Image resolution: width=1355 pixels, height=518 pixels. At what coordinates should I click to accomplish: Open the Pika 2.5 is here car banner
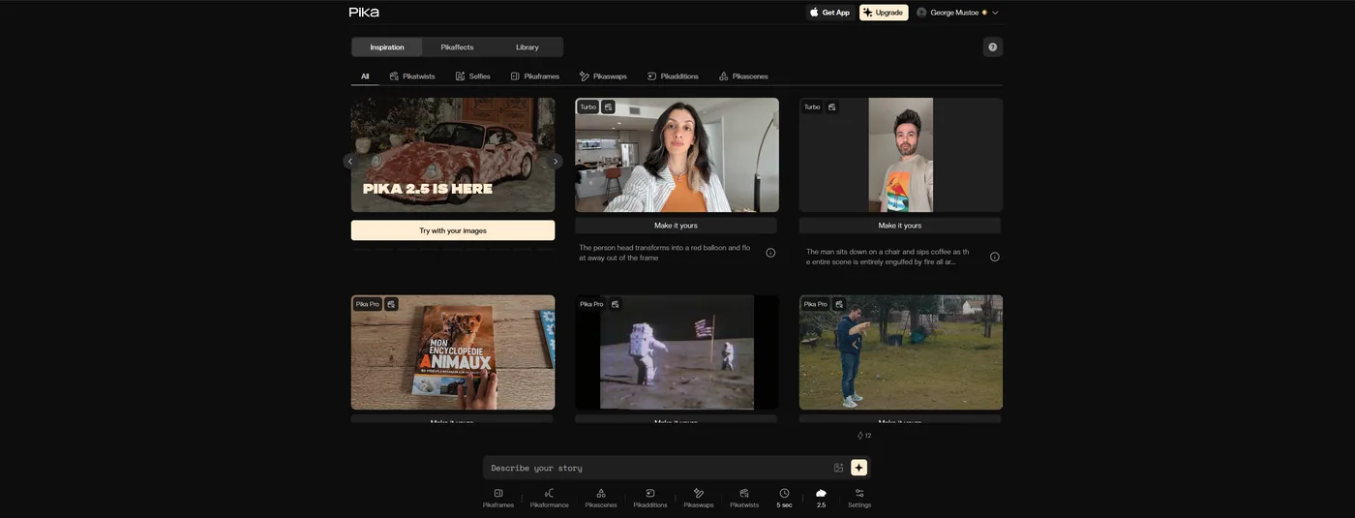point(453,155)
